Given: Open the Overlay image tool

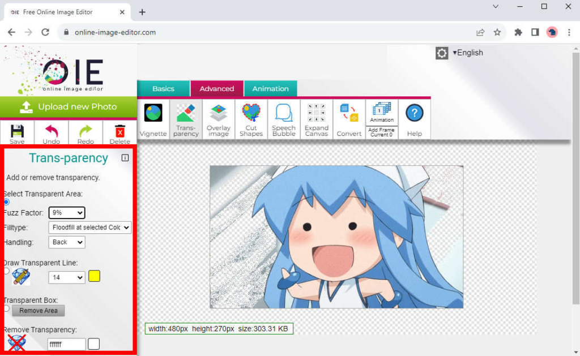Looking at the screenshot, I should [219, 118].
